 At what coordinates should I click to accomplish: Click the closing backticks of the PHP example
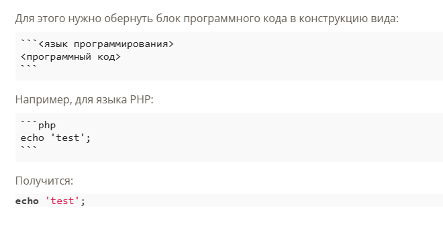[29, 148]
